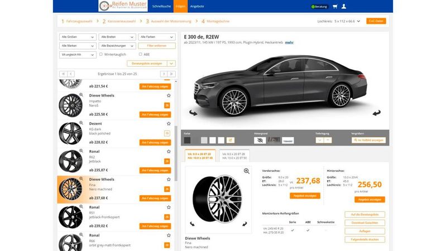
Task: Click the Felgendetails drucken button
Action: [x=365, y=240]
